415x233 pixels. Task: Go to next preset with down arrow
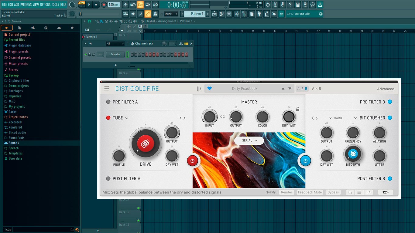click(290, 89)
